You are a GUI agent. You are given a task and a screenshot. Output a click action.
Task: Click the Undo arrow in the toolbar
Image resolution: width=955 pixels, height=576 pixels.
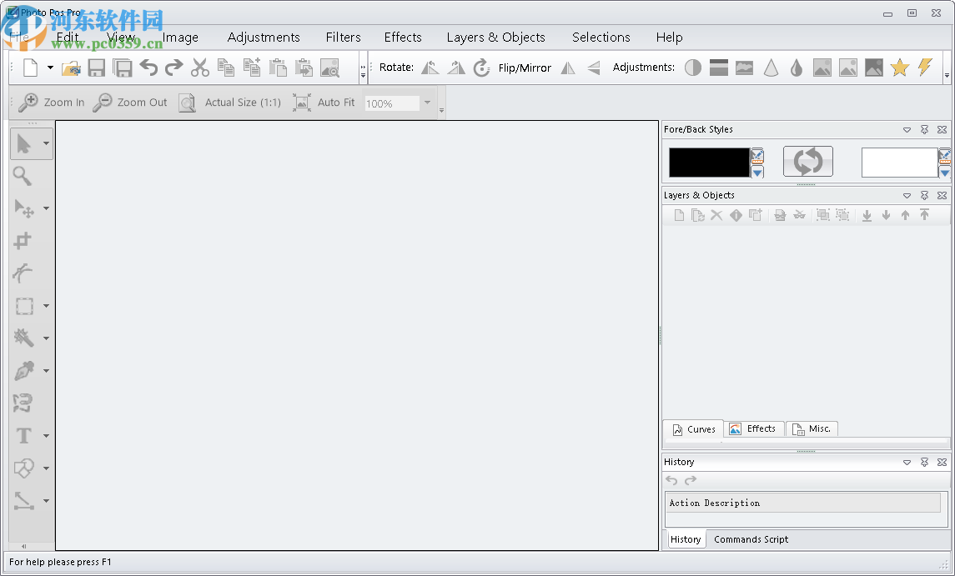pos(149,68)
